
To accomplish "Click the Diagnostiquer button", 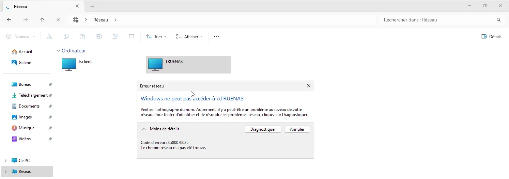I will click(x=263, y=129).
